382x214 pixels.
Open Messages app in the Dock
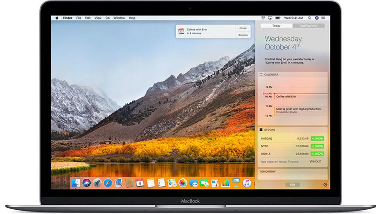(193, 183)
